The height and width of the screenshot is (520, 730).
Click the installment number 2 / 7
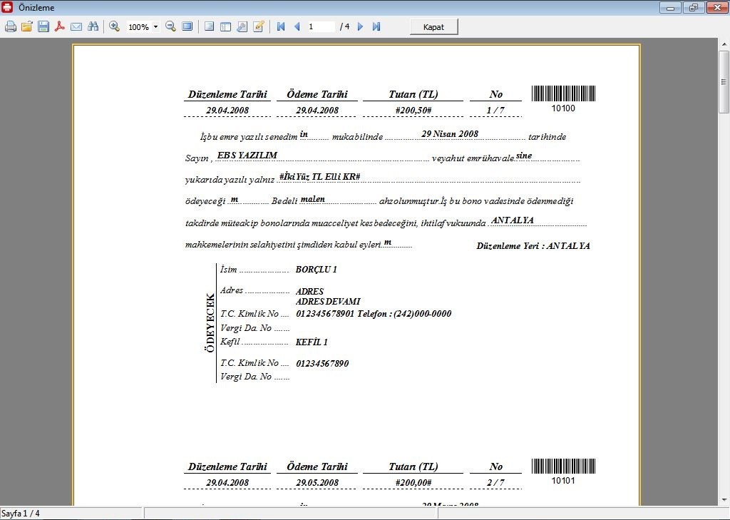coord(495,483)
